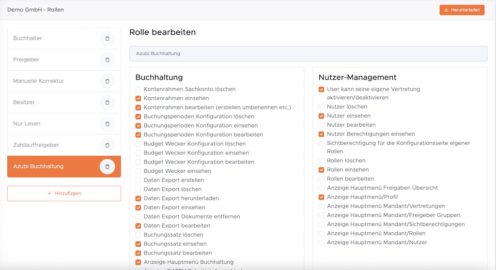Remove the Besitzer role with trash icon
This screenshot has width=496, height=270.
tap(107, 103)
